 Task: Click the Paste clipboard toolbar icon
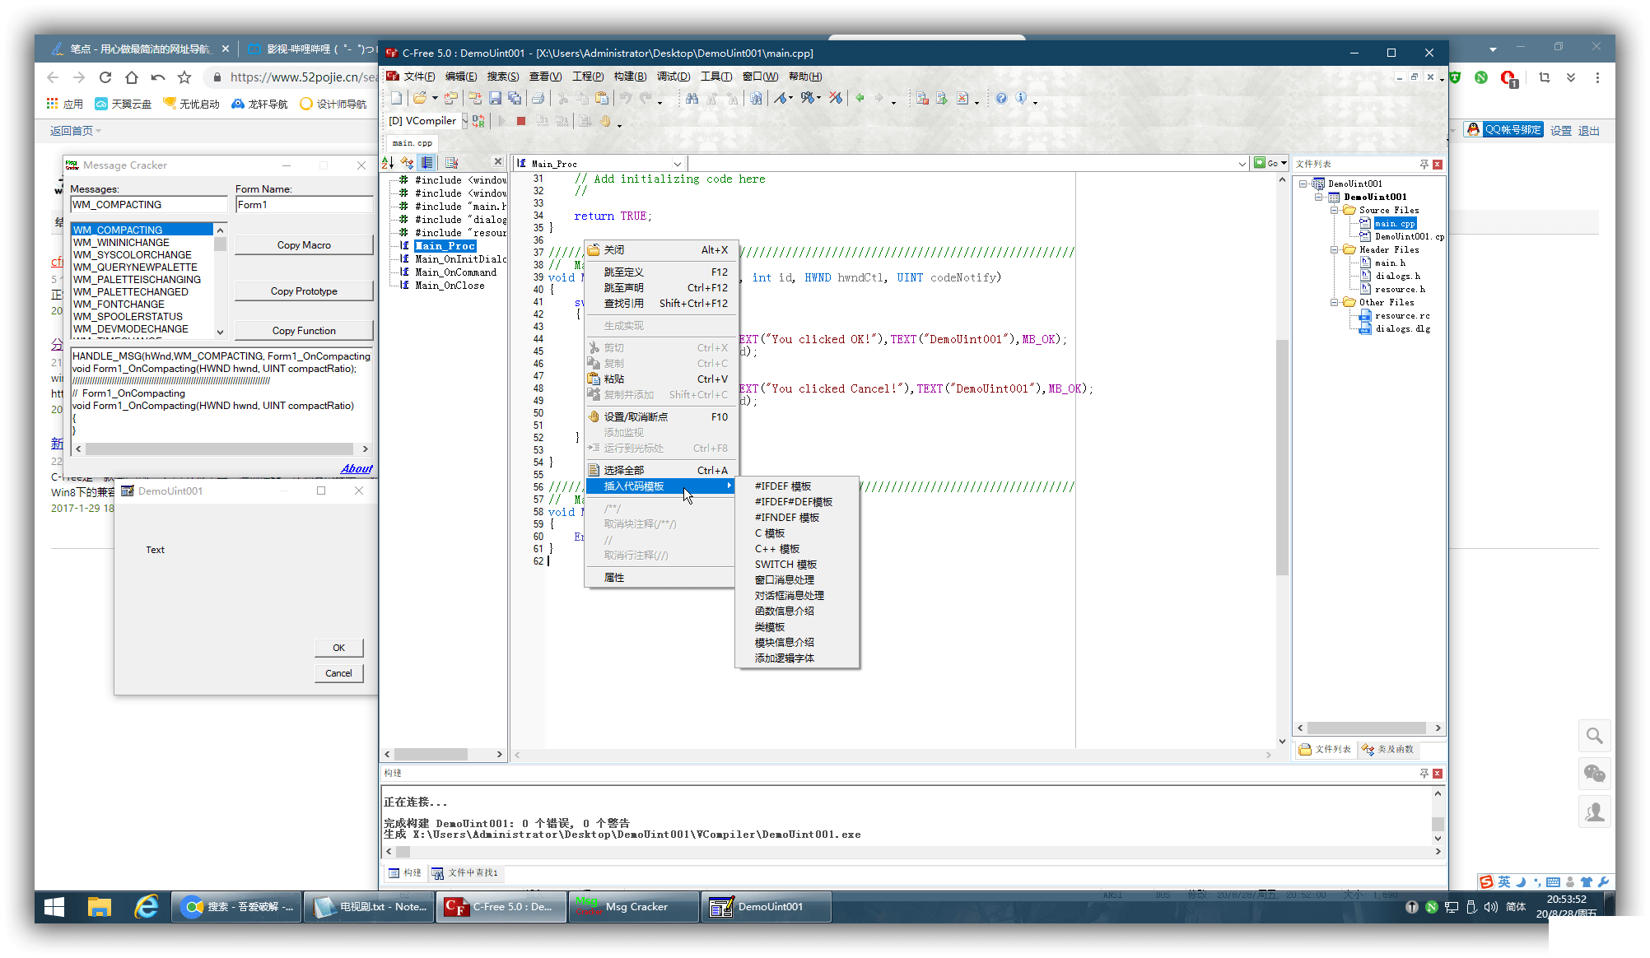click(602, 99)
